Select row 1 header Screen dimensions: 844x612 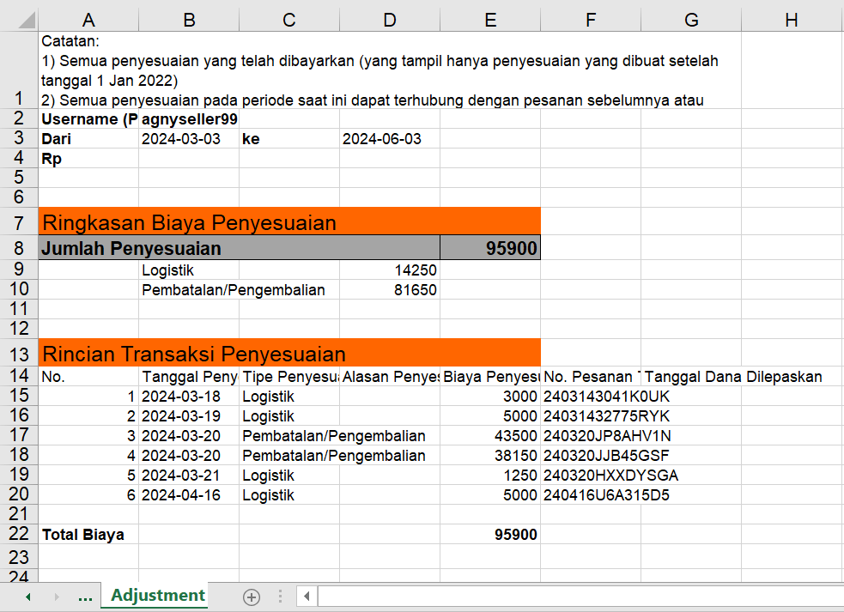pyautogui.click(x=19, y=70)
